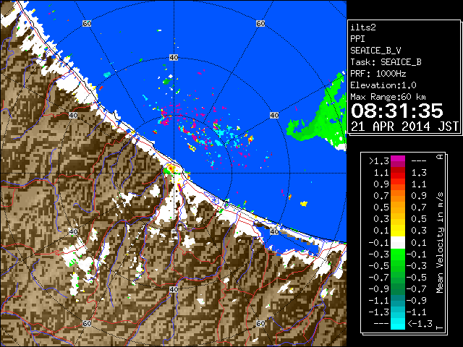Screen dimensions: 463x347
Task: Click the 'PRF: 1000Hz' text
Action: (x=378, y=74)
